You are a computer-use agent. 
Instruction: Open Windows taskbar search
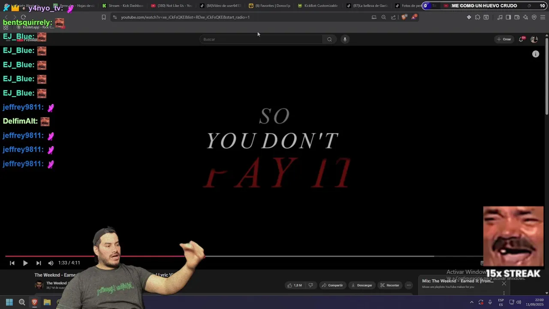(x=22, y=302)
